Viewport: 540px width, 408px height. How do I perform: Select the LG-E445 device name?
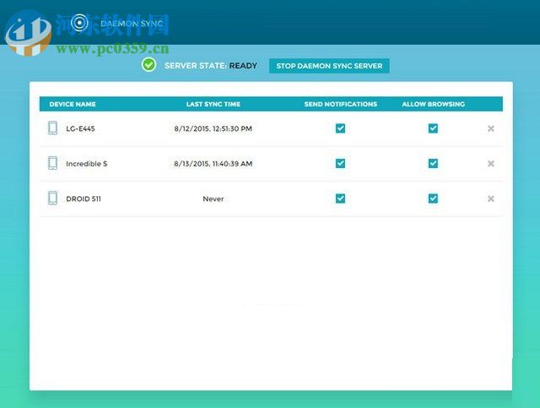[80, 128]
